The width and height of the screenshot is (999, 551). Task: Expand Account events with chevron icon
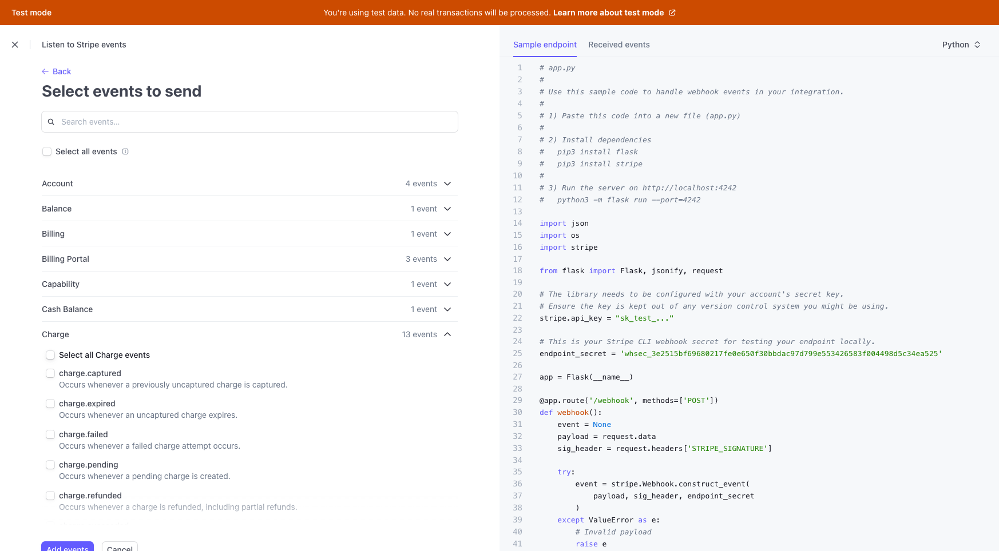(447, 183)
